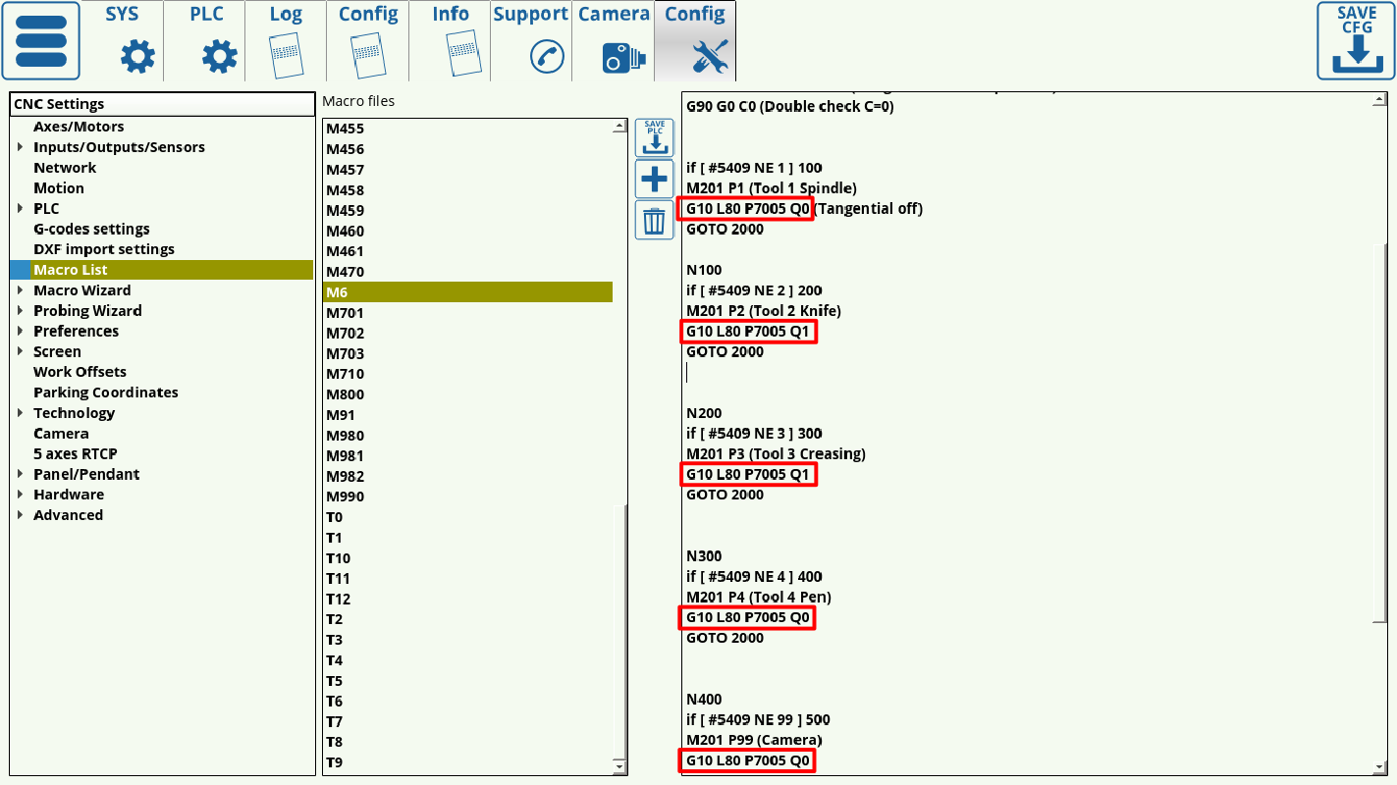The height and width of the screenshot is (785, 1397).
Task: Expand the Inputs/Outputs/Sensors tree node
Action: click(x=21, y=147)
